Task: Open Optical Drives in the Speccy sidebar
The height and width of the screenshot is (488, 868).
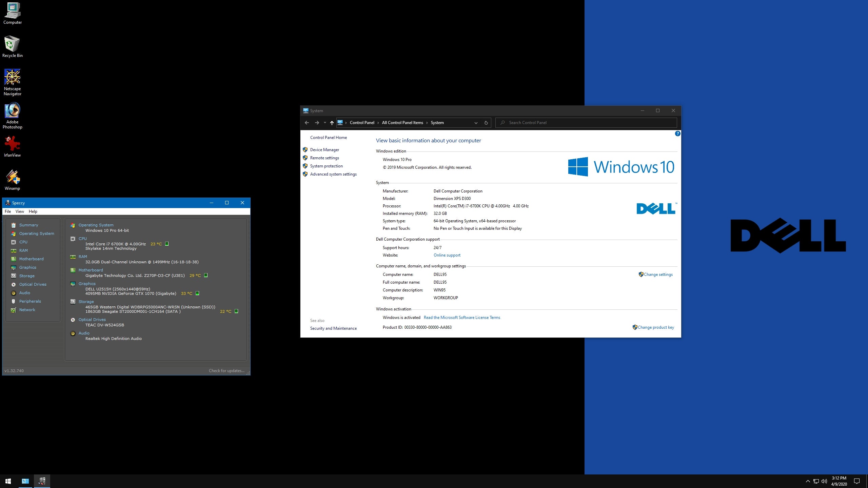Action: [x=33, y=284]
